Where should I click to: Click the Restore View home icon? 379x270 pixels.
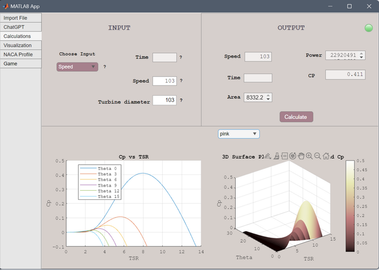point(326,156)
